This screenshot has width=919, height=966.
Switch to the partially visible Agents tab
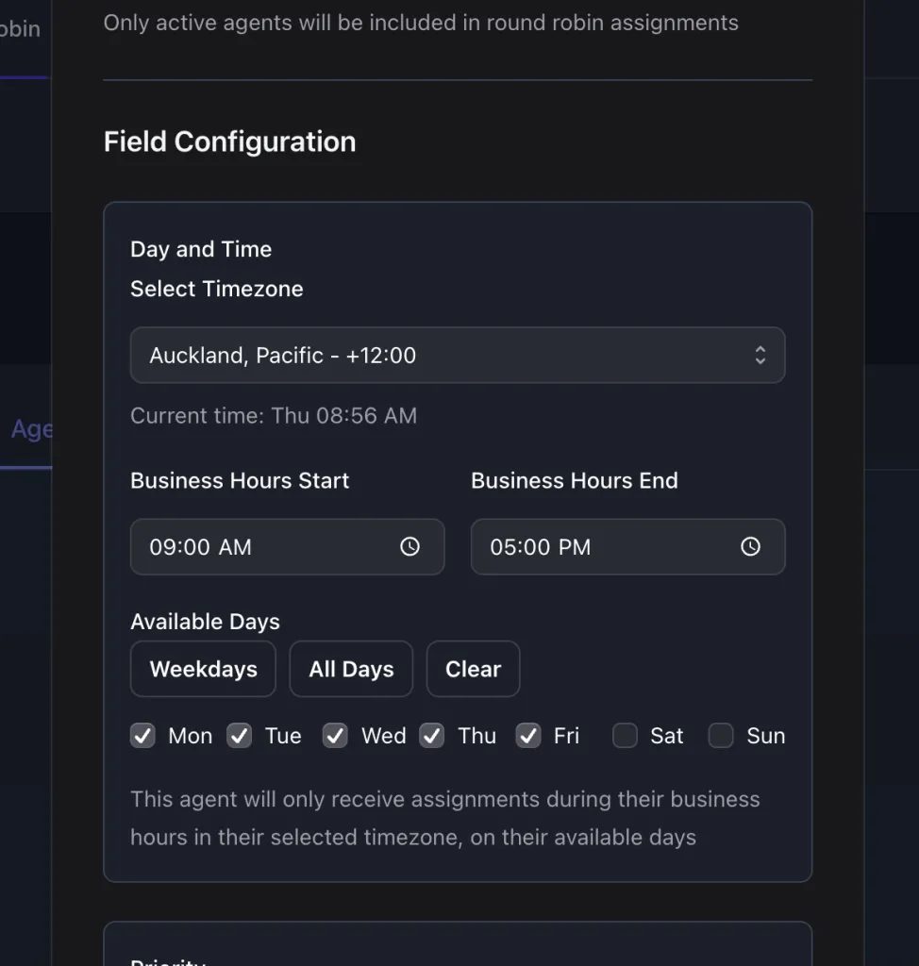[30, 430]
